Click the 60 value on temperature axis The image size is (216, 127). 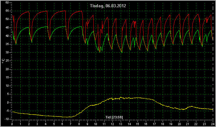point(7,3)
